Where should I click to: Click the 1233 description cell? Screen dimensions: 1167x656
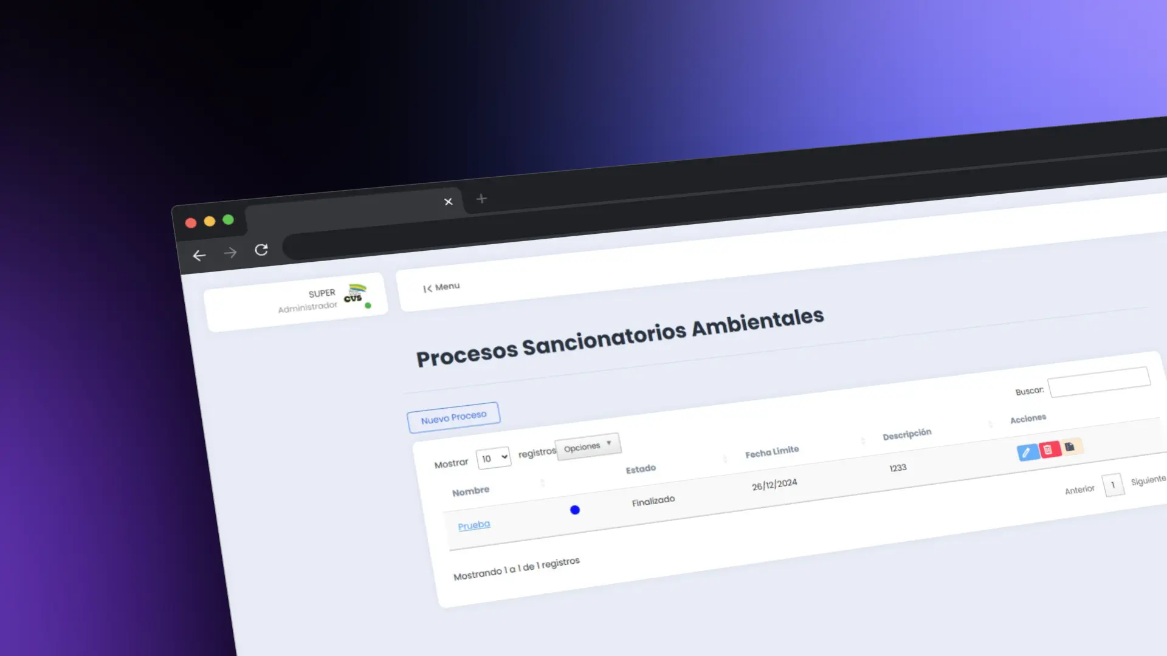898,468
